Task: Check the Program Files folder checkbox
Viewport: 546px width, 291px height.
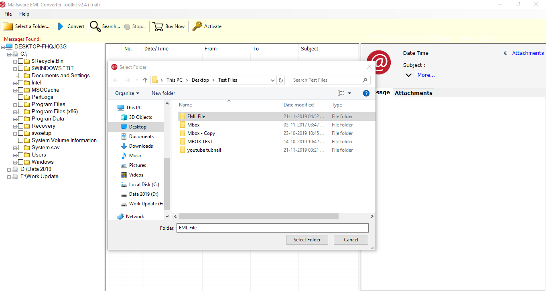Action: [x=21, y=104]
